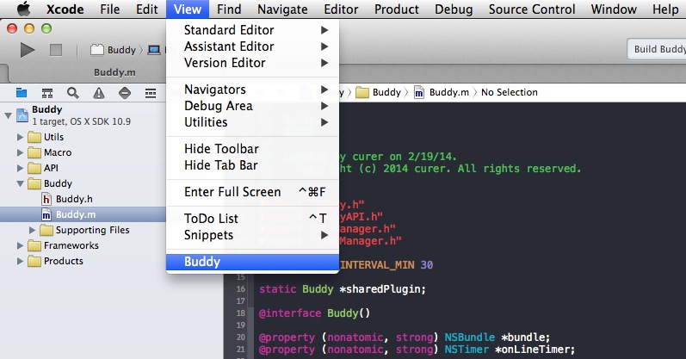Open the Snippets submenu

click(x=252, y=235)
